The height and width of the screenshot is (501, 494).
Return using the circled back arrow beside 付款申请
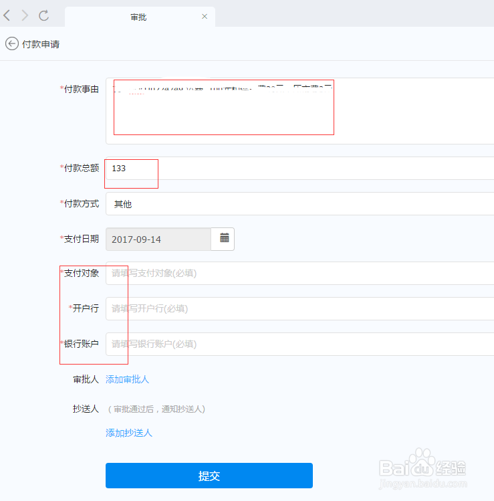click(12, 43)
